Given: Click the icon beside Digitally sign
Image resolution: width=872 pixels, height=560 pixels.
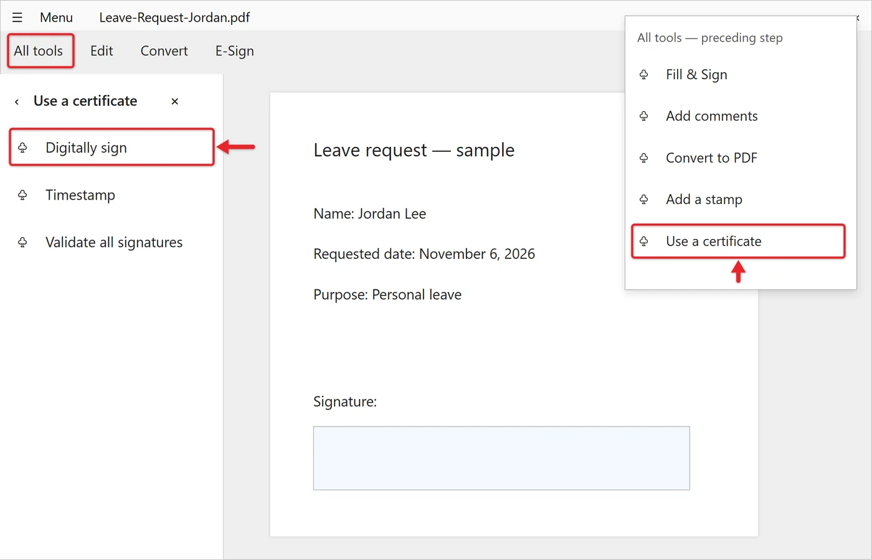Looking at the screenshot, I should (x=22, y=147).
